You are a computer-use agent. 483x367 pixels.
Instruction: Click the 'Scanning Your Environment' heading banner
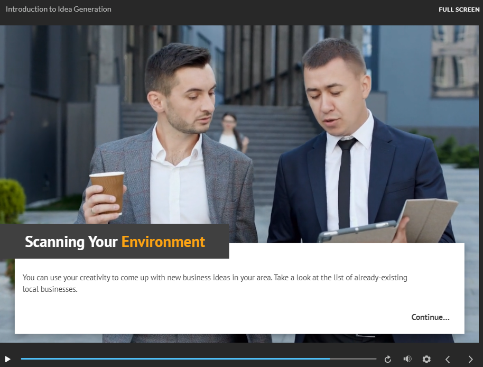pos(115,242)
